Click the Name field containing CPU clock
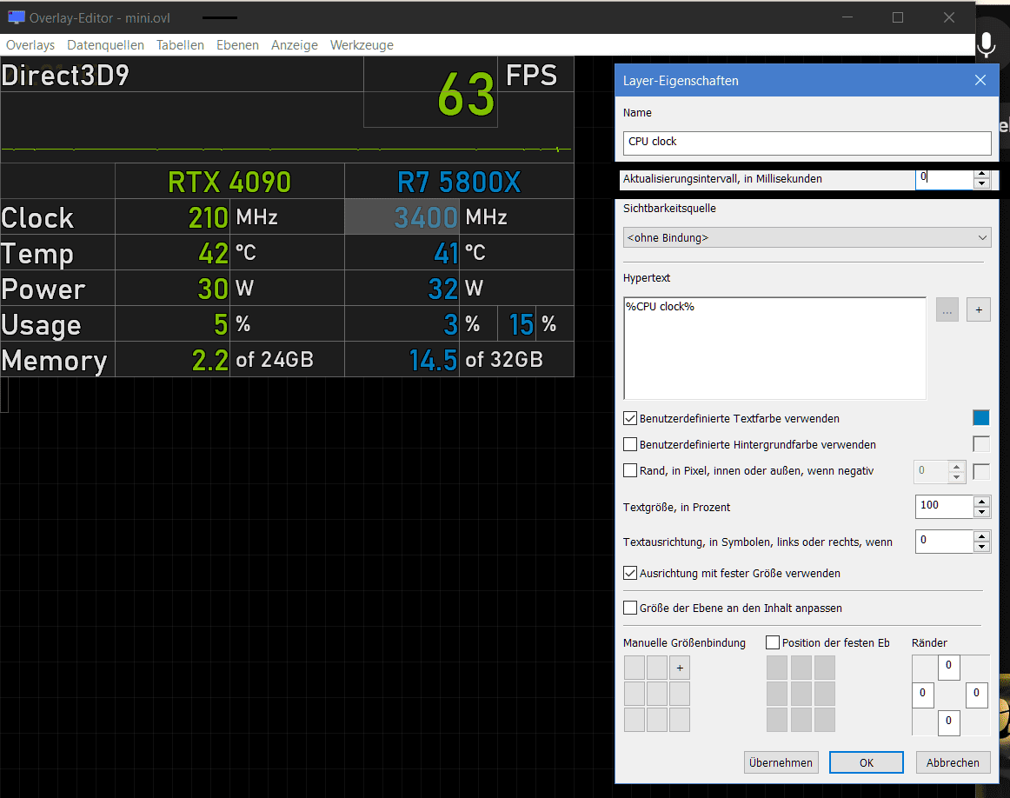Viewport: 1010px width, 798px height. tap(807, 143)
